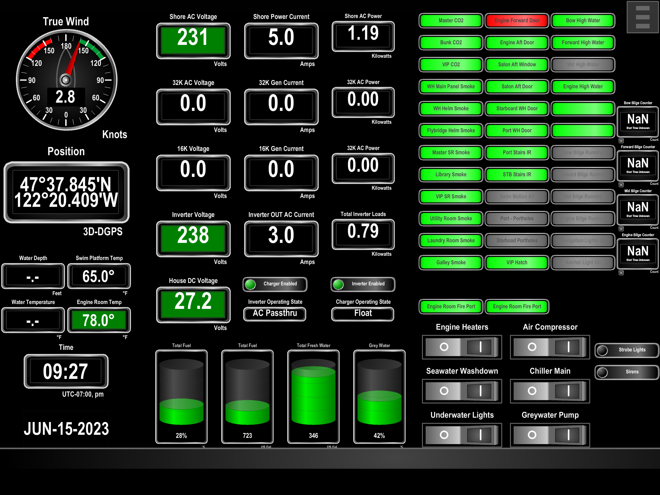Activate the Sirens button

point(626,372)
